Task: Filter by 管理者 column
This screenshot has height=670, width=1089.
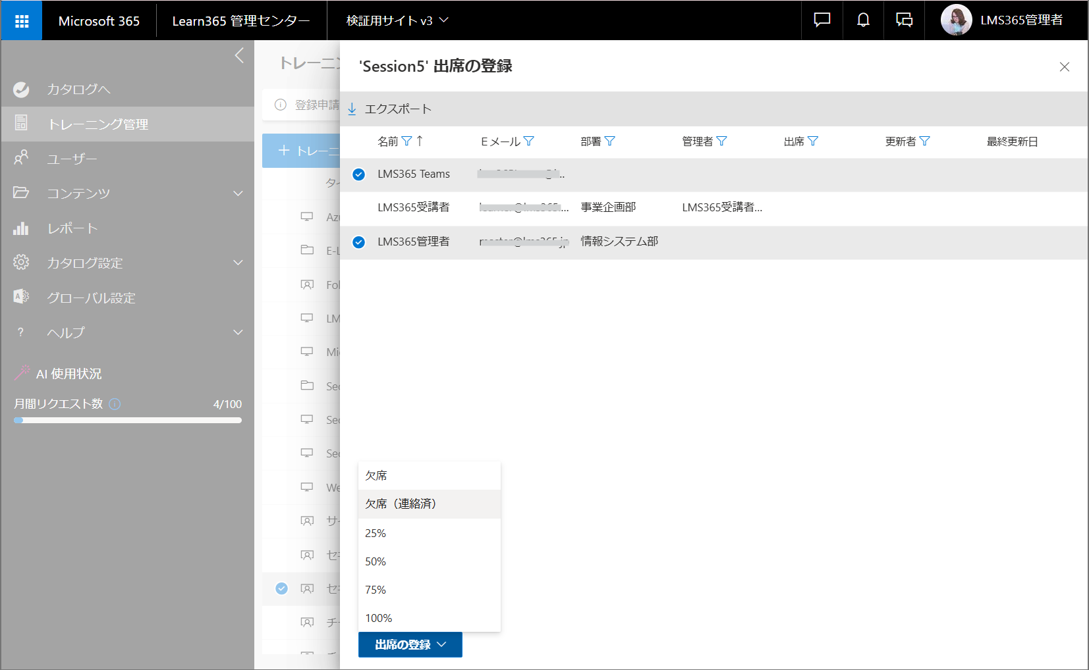Action: pos(721,141)
